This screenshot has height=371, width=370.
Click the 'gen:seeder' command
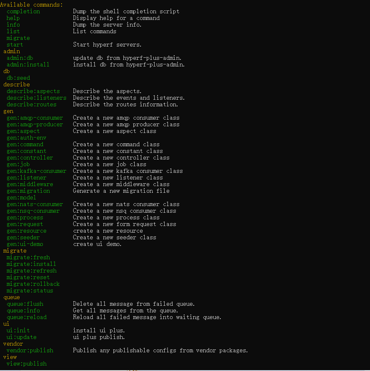pos(23,237)
